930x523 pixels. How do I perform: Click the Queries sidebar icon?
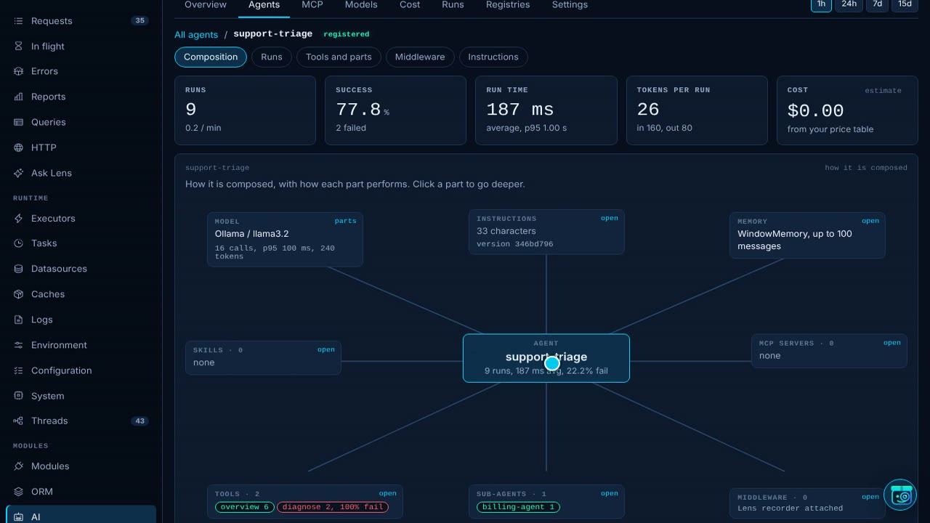pos(19,122)
